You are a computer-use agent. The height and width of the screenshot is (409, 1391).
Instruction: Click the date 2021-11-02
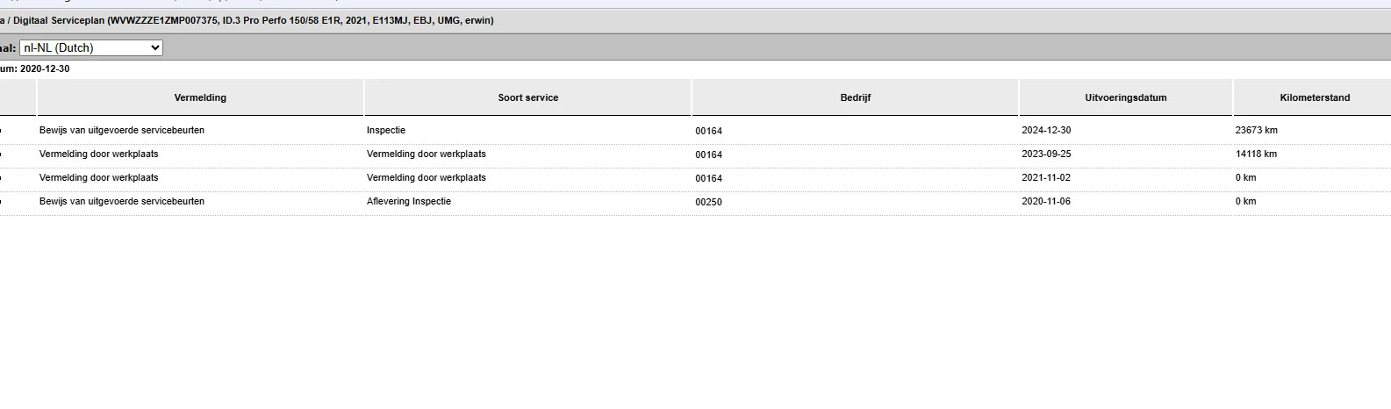click(x=1046, y=177)
